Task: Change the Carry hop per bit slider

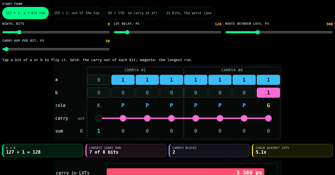Action: point(56,49)
